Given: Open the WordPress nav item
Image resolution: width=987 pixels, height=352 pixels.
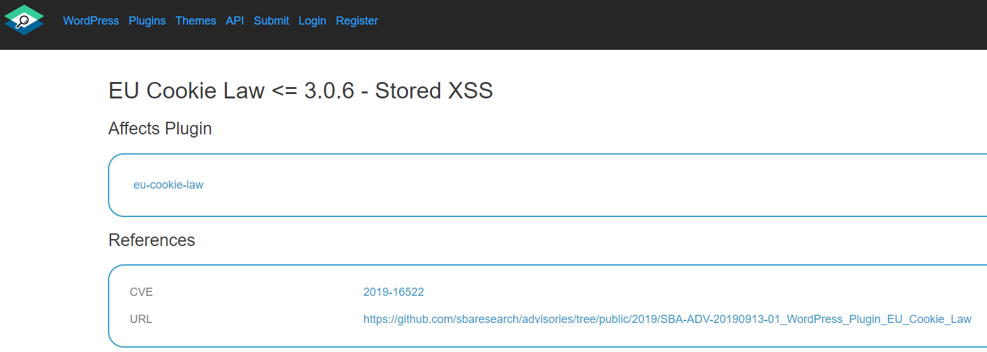Looking at the screenshot, I should (91, 21).
